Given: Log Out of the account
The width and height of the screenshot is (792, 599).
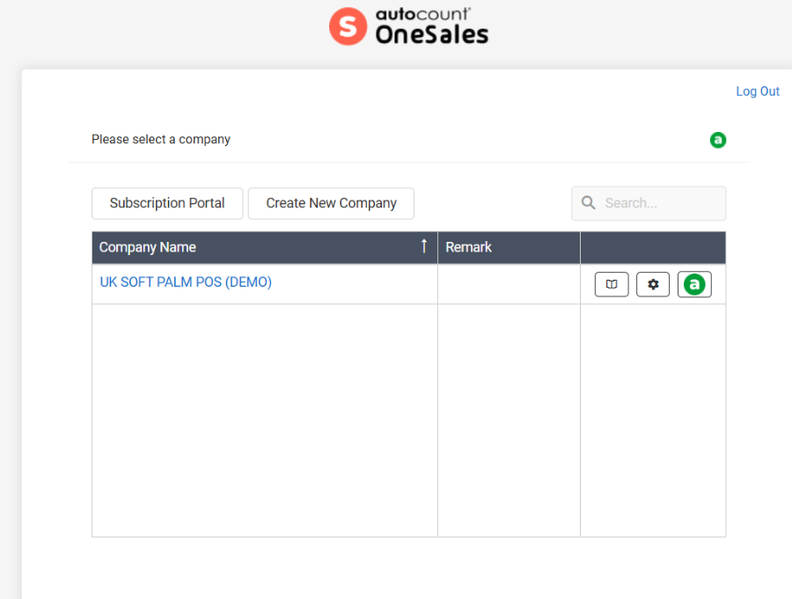Looking at the screenshot, I should pos(757,91).
